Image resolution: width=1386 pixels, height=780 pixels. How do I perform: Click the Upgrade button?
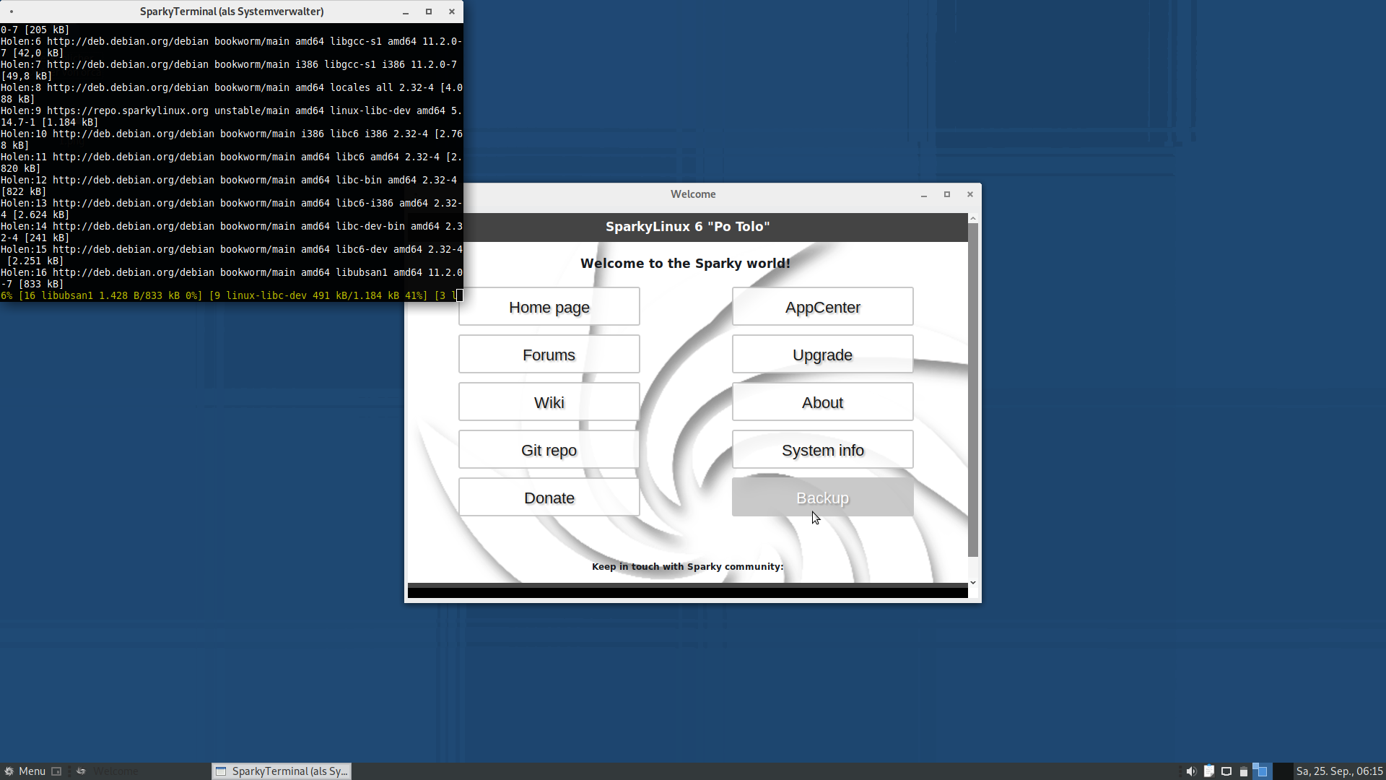tap(822, 354)
